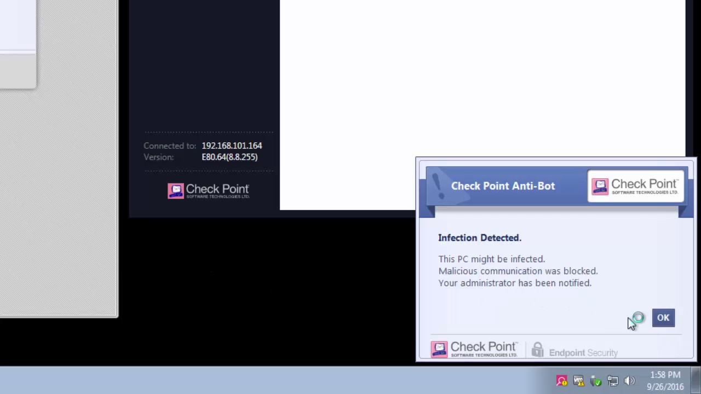The height and width of the screenshot is (394, 701).
Task: Click the Show Desktop strip on the taskbar
Action: pos(696,380)
